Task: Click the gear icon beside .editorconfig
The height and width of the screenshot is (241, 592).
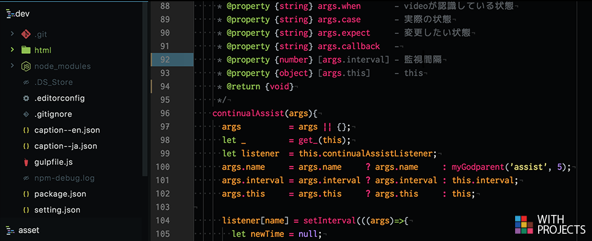Action: click(25, 98)
